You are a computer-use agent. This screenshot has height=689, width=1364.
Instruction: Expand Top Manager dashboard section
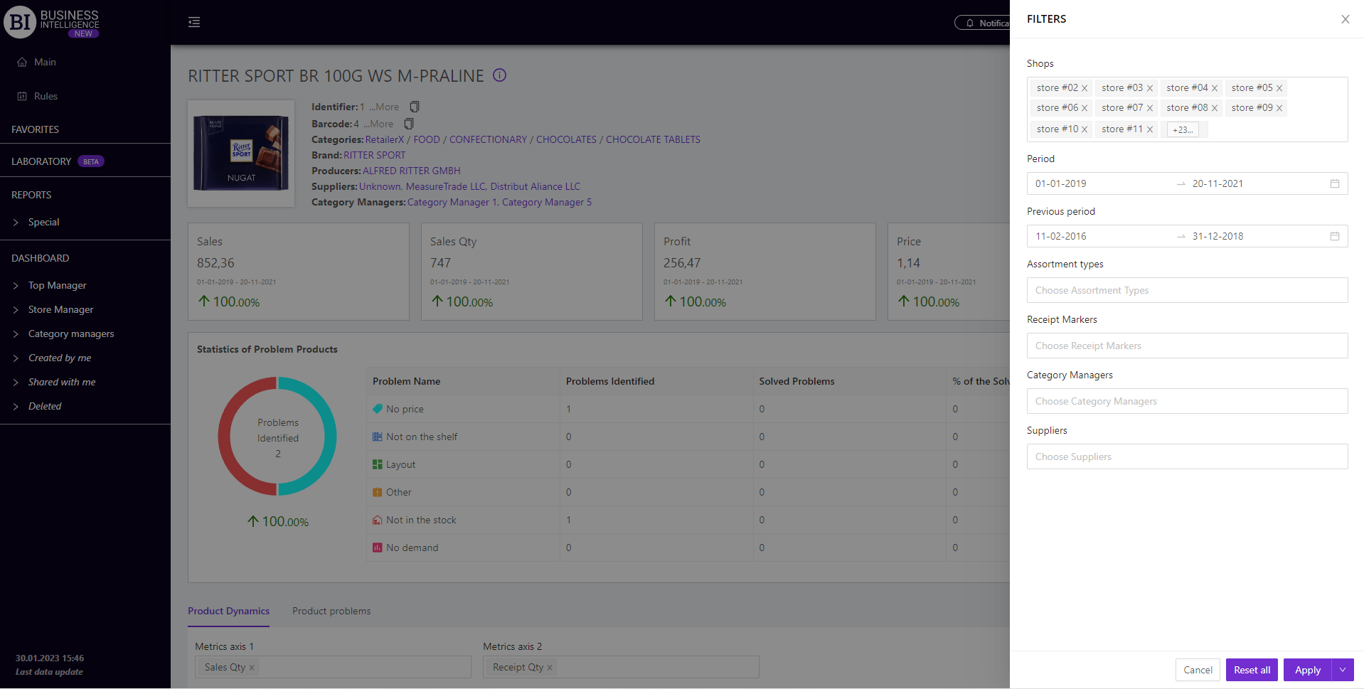(57, 285)
